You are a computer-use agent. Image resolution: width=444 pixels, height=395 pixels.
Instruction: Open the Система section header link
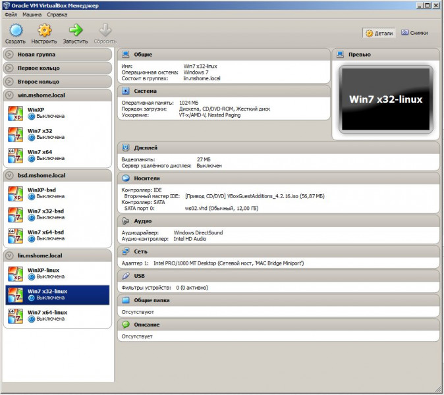coord(146,91)
